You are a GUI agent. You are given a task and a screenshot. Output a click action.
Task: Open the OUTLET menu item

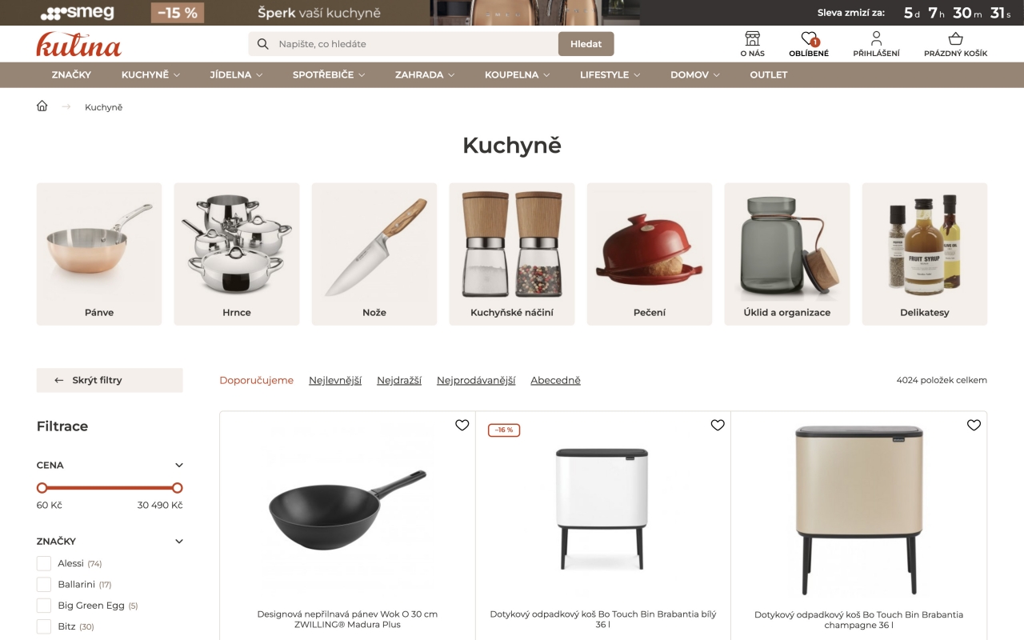click(x=769, y=74)
